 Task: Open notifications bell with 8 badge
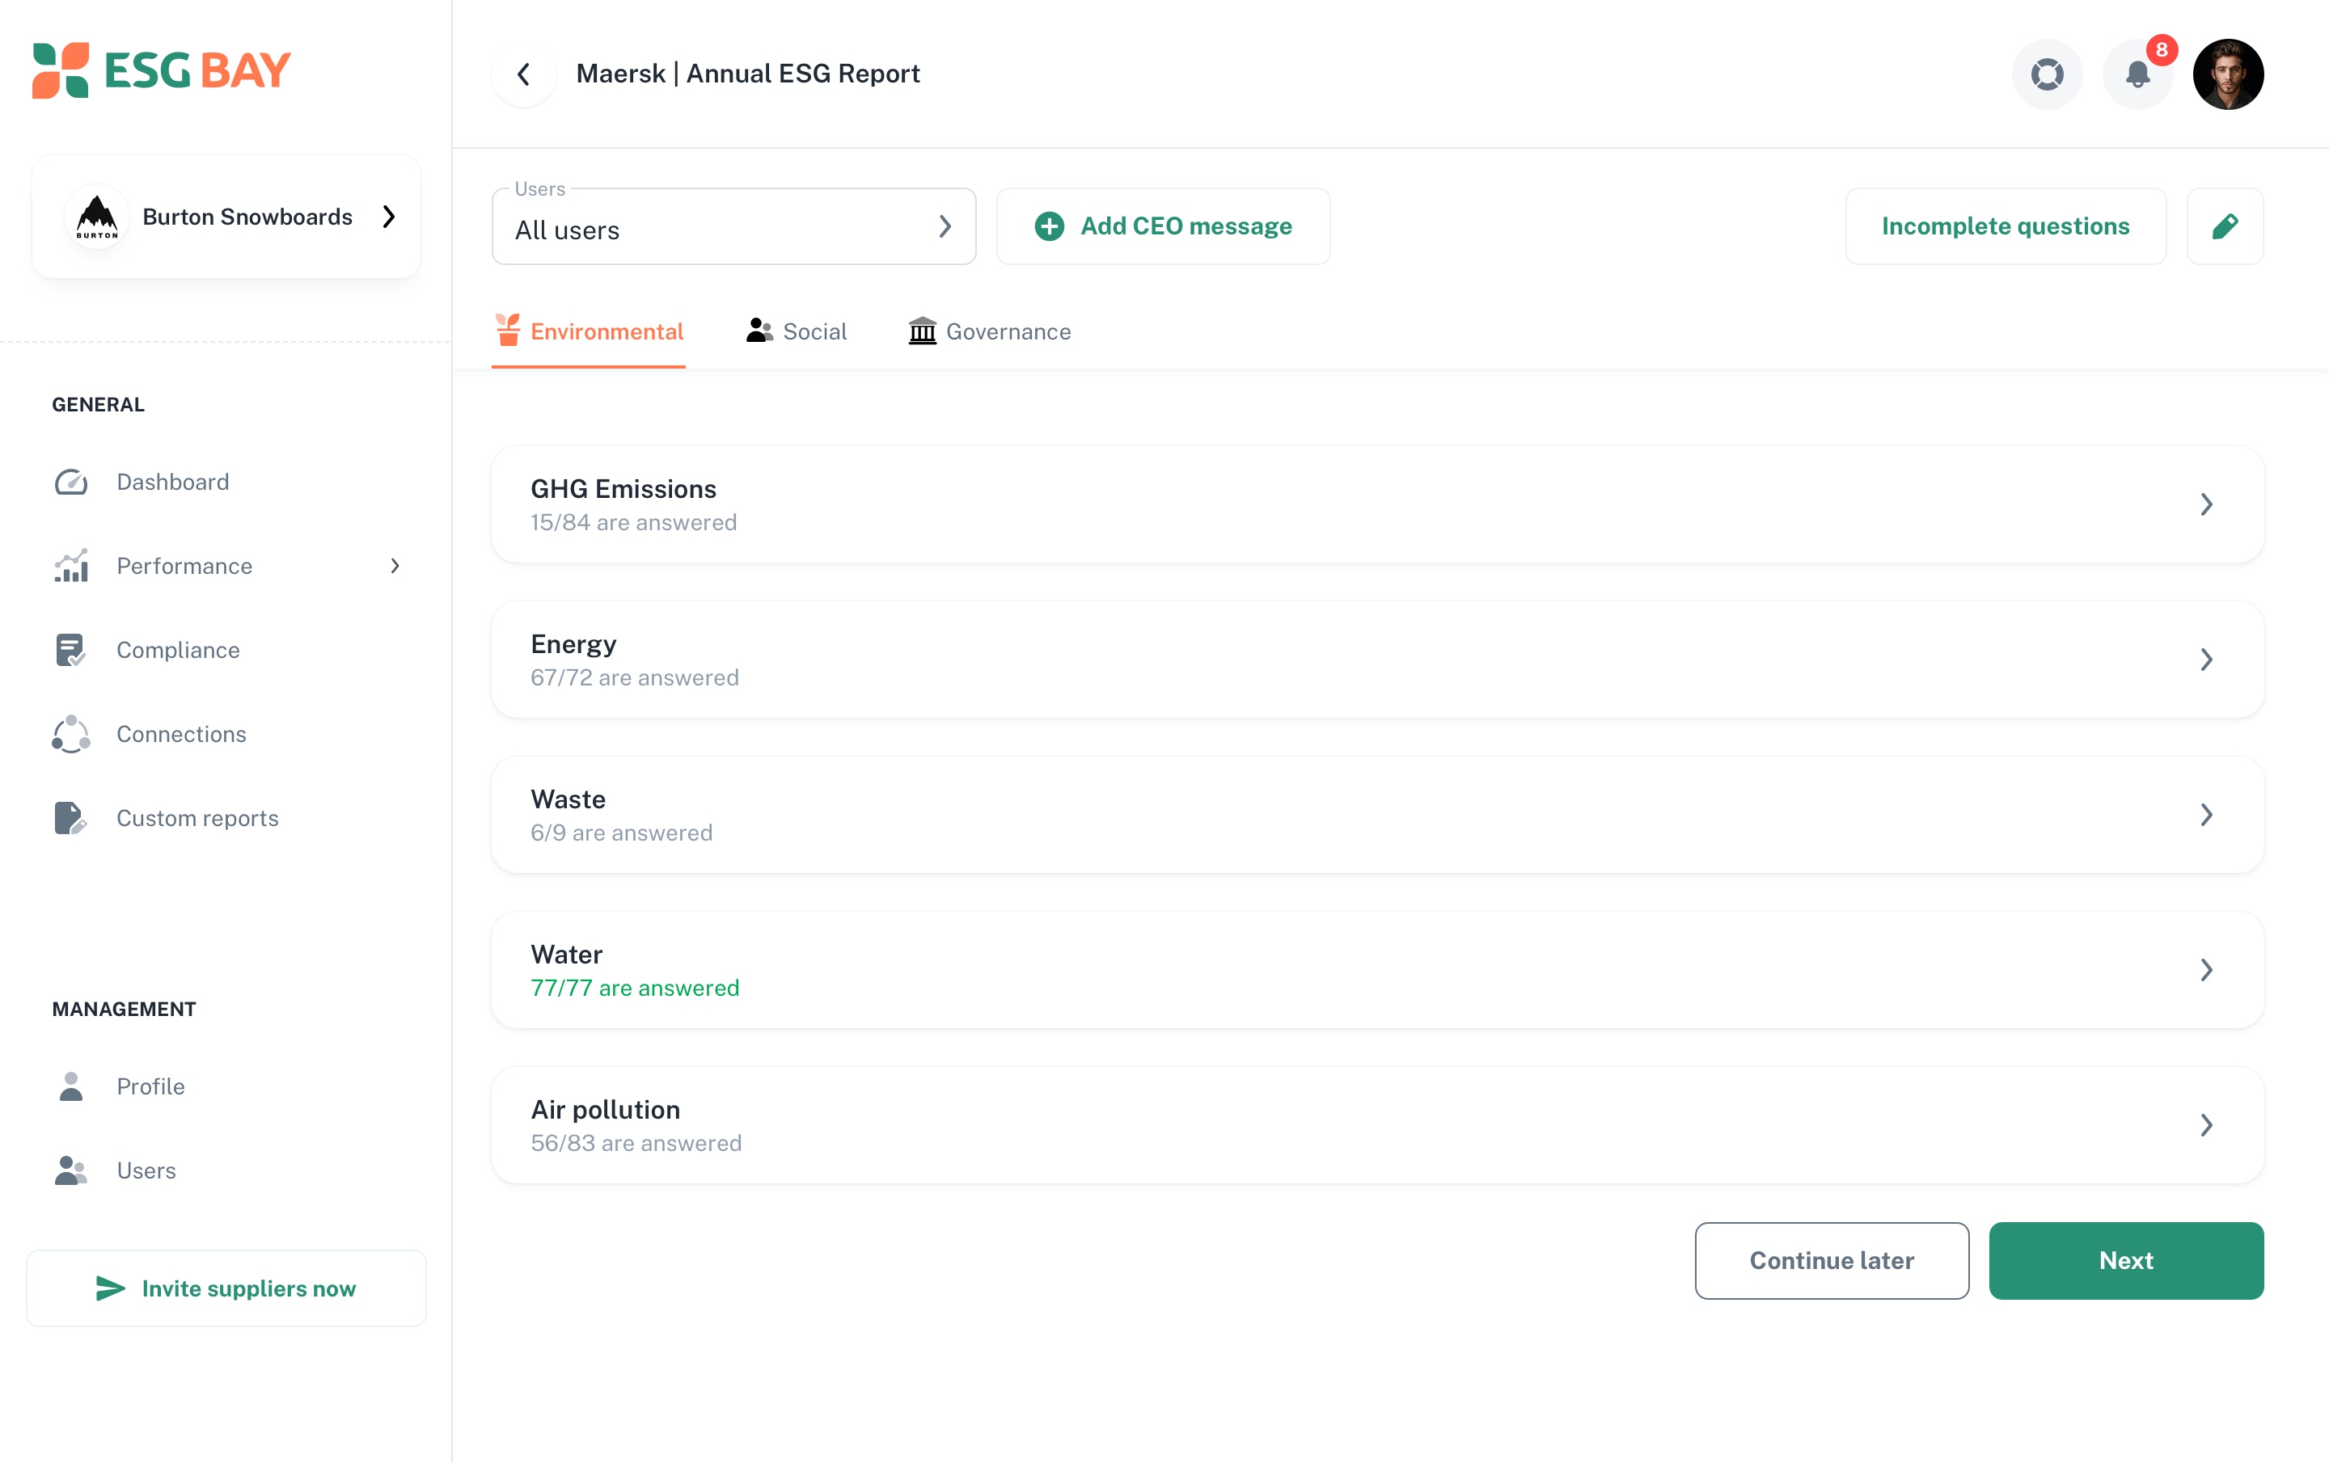(2137, 74)
